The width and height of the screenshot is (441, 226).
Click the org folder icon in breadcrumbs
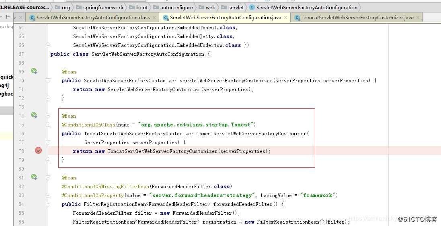pyautogui.click(x=57, y=7)
